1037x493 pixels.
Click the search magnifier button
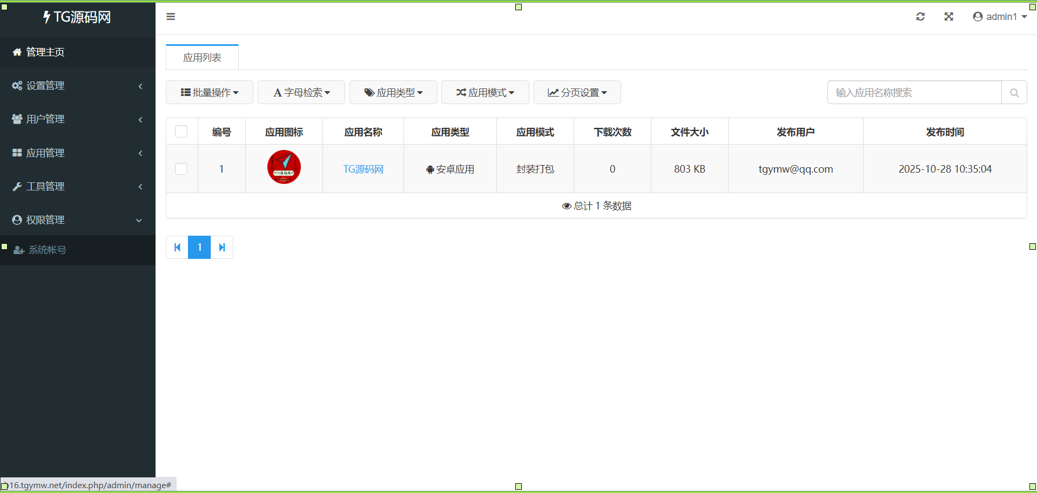tap(1014, 93)
